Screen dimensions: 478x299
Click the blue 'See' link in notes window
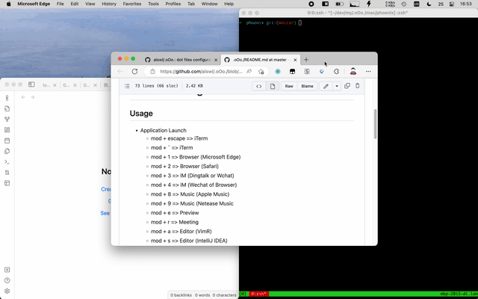click(105, 213)
